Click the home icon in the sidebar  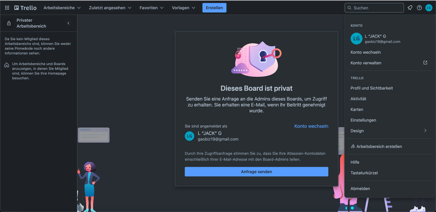7,65
